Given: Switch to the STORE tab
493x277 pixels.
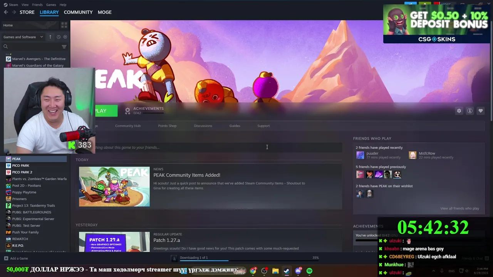Looking at the screenshot, I should [27, 12].
